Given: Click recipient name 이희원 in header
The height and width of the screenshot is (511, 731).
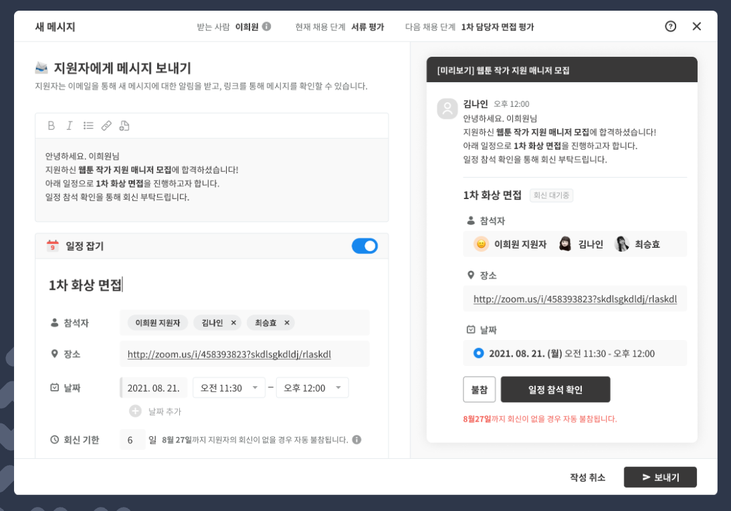Looking at the screenshot, I should pyautogui.click(x=247, y=27).
